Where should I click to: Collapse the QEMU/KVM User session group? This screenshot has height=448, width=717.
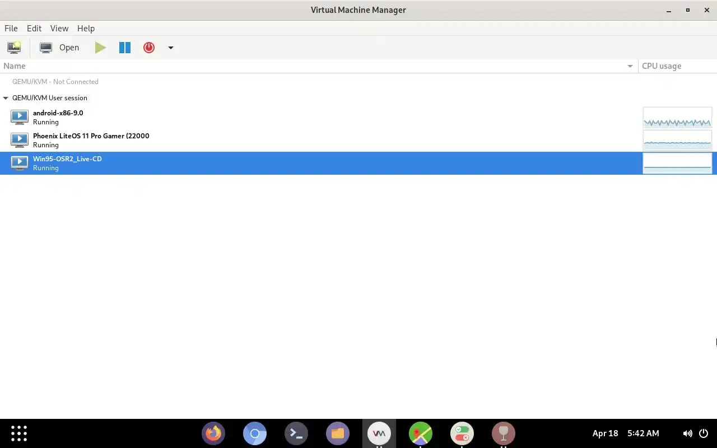point(6,98)
